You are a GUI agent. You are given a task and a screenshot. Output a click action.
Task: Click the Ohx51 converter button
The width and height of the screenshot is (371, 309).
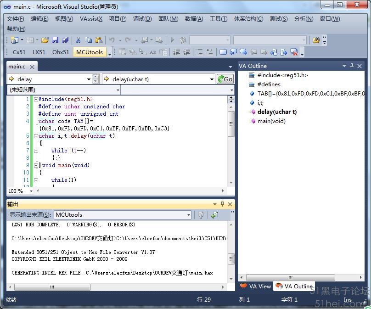(61, 52)
